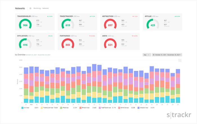Click the Networks page title

coord(20,8)
